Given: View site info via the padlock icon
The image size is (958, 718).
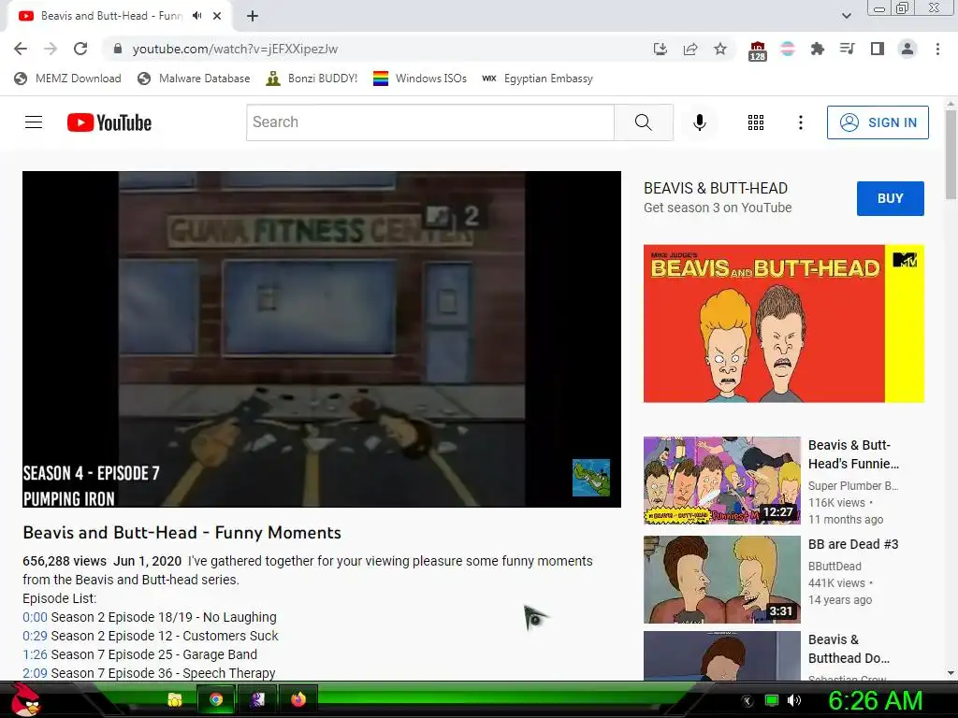Looking at the screenshot, I should [x=118, y=49].
